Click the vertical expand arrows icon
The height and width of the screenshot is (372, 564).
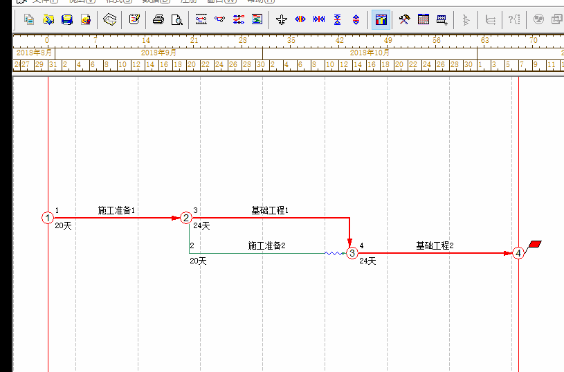[356, 19]
